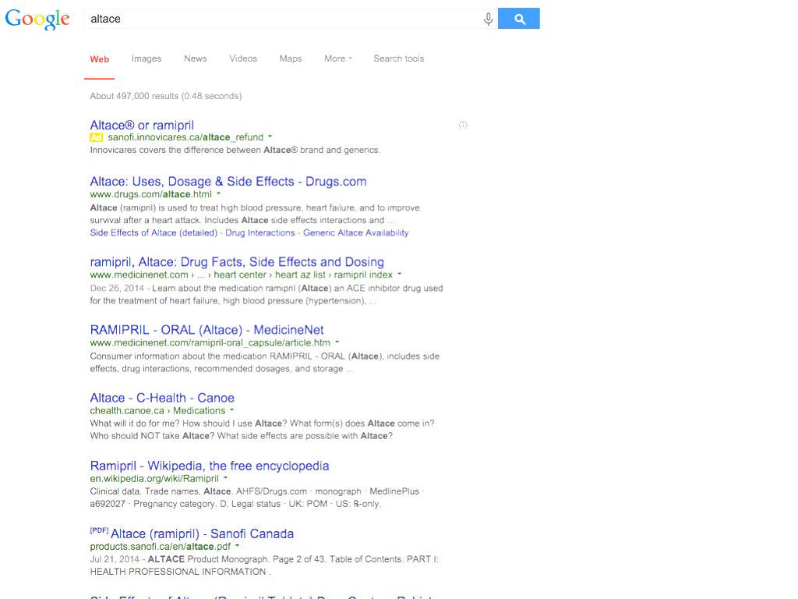Open ramipril, Altace: Drug Facts result
This screenshot has height=599, width=798.
pyautogui.click(x=237, y=262)
